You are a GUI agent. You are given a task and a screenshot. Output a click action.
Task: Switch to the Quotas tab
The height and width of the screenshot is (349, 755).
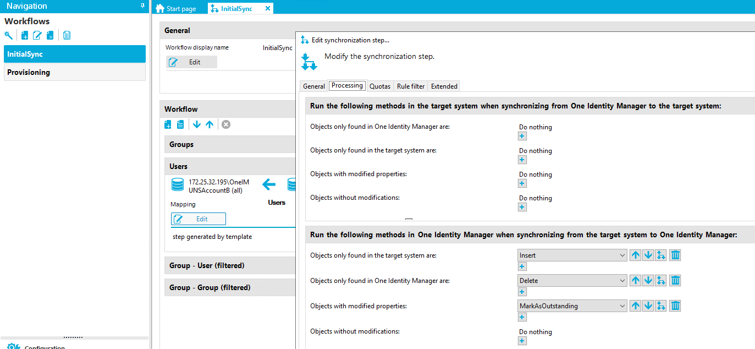tap(379, 86)
